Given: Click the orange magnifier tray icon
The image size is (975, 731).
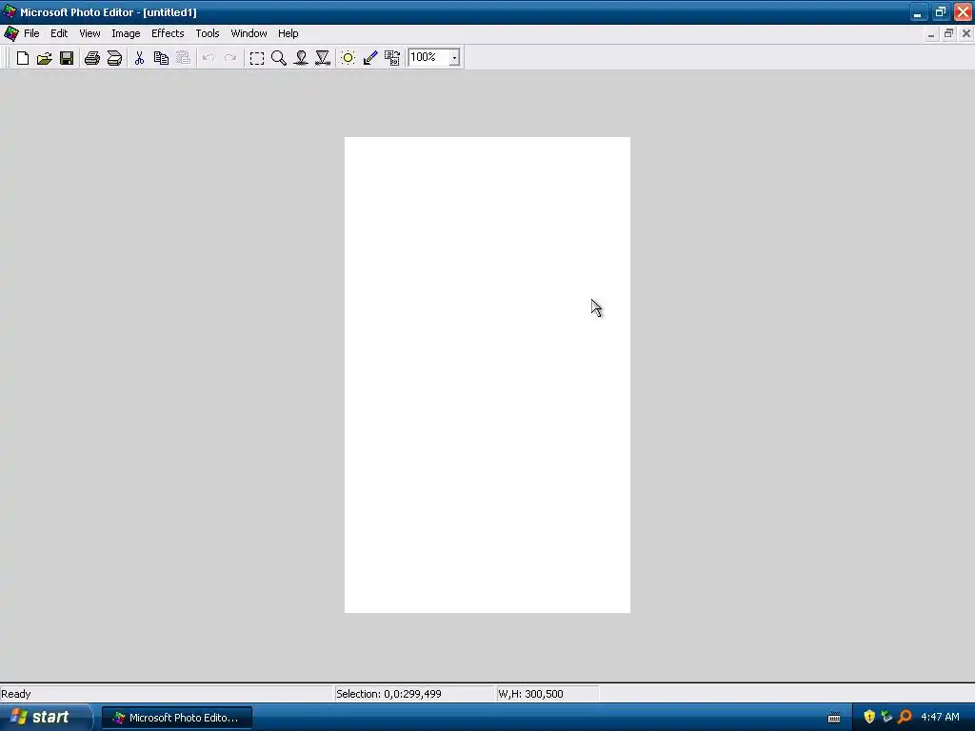Looking at the screenshot, I should coord(905,718).
